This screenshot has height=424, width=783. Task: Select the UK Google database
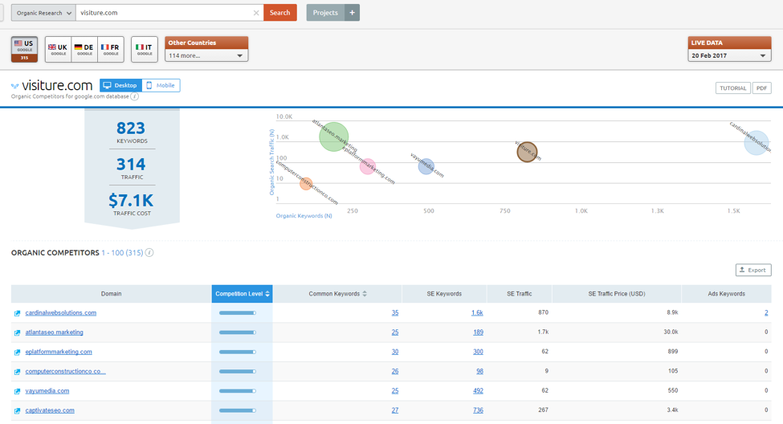58,49
